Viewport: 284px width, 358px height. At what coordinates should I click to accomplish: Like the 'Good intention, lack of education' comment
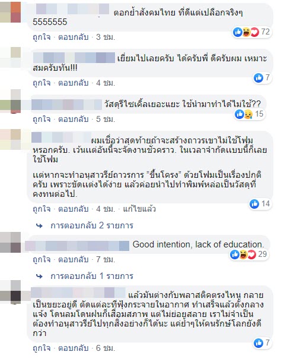tap(42, 260)
